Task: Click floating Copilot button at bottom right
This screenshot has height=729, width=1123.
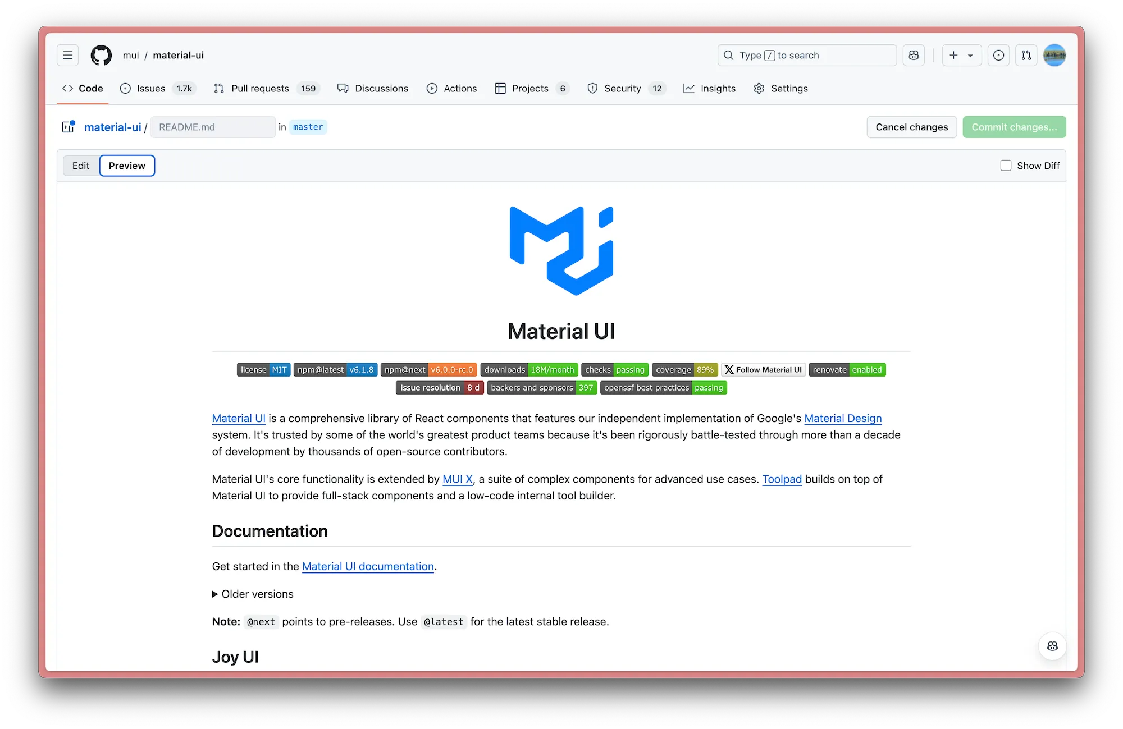Action: 1052,646
